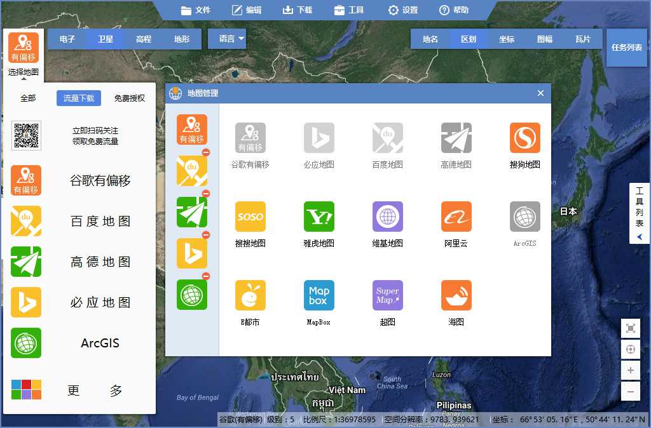Open the 工具 menu
Viewport: 651px width, 428px height.
point(349,10)
